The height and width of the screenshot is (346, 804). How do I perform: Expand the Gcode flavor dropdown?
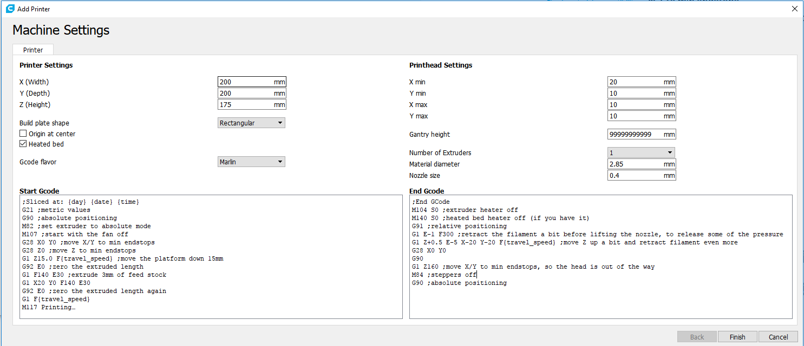[x=251, y=162]
